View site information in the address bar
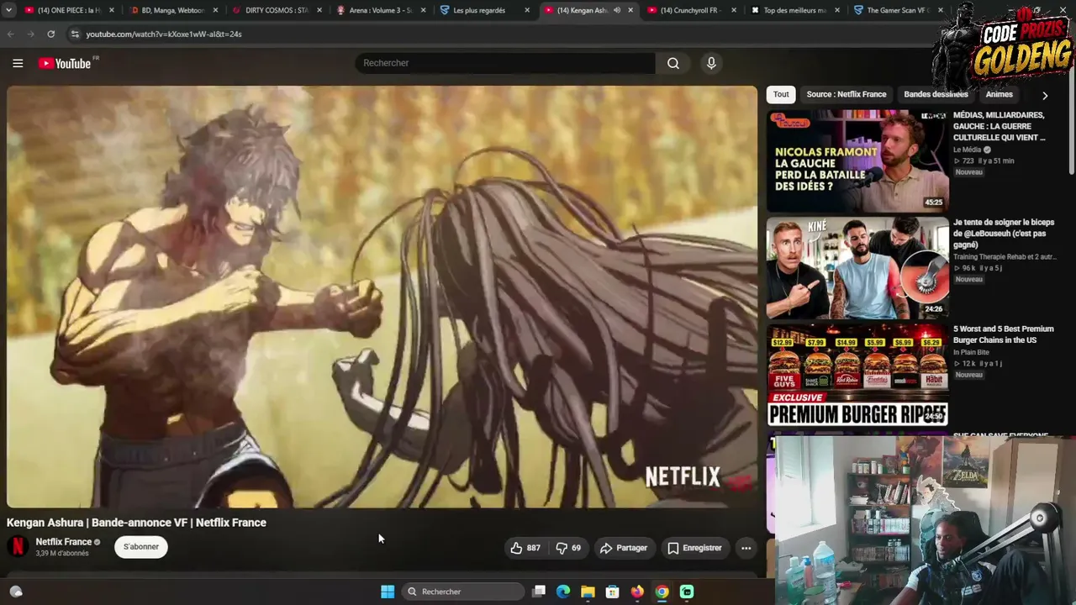This screenshot has width=1076, height=605. (x=75, y=34)
